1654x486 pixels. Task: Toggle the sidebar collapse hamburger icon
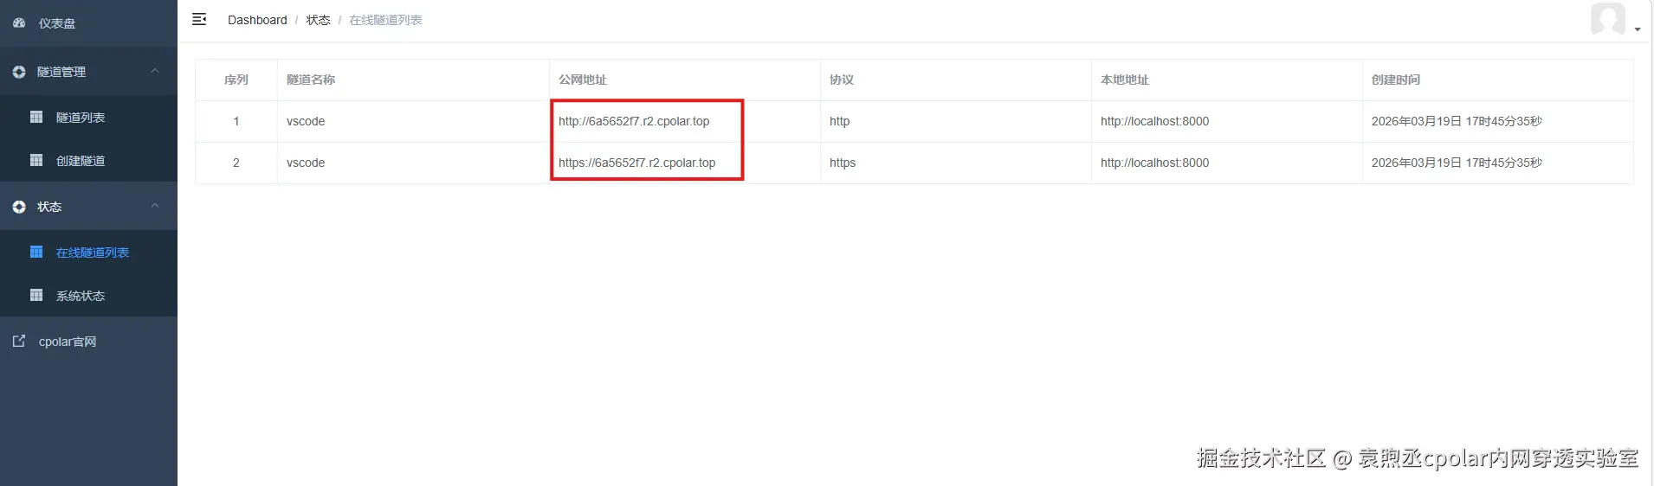pyautogui.click(x=199, y=19)
